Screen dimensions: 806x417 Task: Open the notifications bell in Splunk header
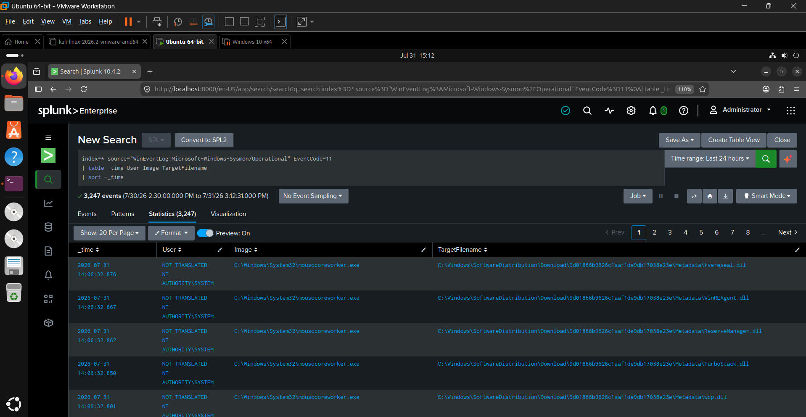pos(653,111)
